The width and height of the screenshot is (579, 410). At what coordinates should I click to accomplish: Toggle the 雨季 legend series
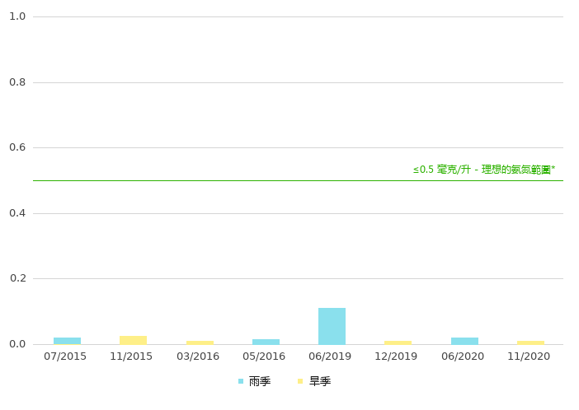[259, 382]
